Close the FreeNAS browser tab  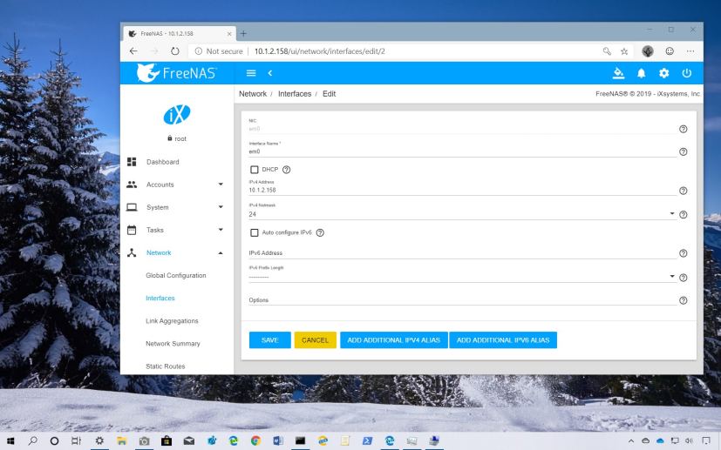[229, 34]
